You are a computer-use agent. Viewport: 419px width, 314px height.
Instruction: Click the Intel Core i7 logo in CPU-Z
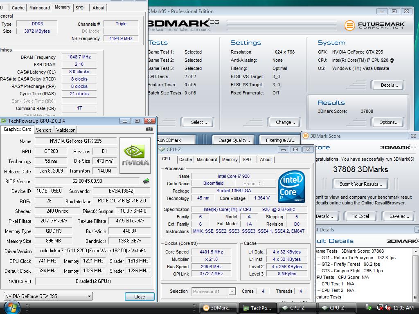[291, 186]
